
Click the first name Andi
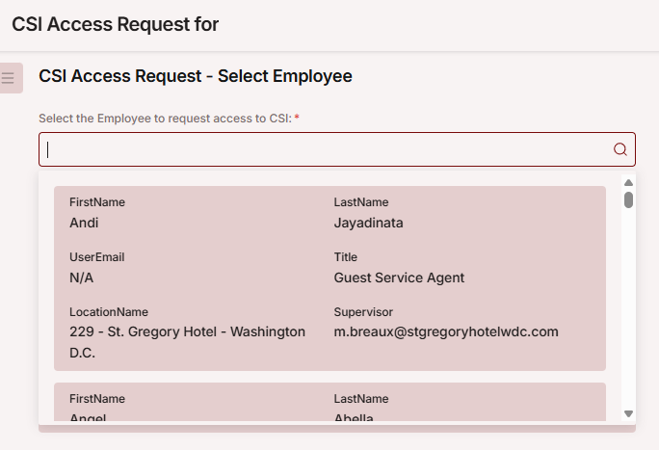84,223
